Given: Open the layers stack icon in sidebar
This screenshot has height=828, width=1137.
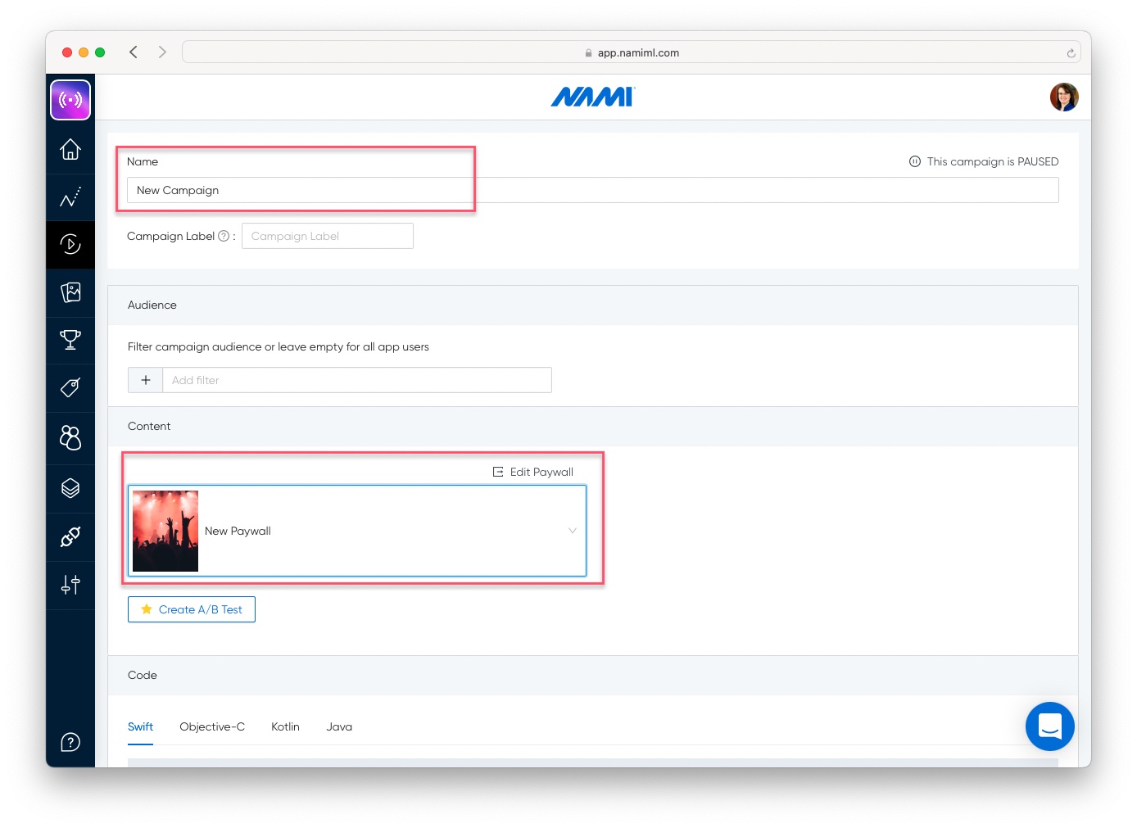Looking at the screenshot, I should (x=70, y=488).
